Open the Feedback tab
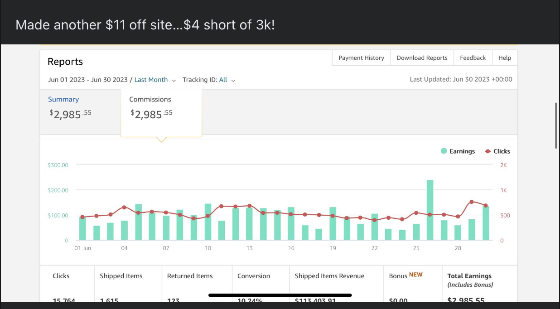Viewport: 560px width, 309px height. pos(473,58)
